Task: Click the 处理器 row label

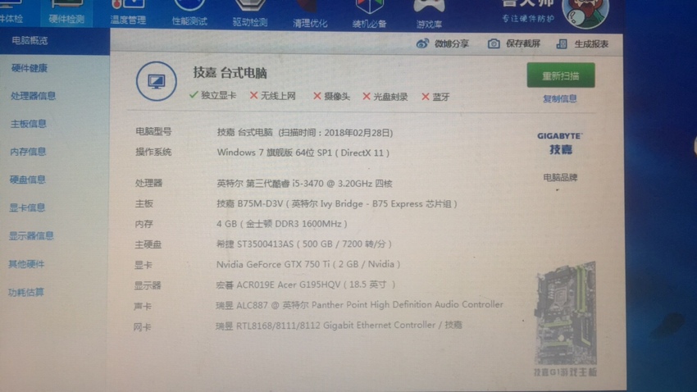Action: click(x=149, y=183)
